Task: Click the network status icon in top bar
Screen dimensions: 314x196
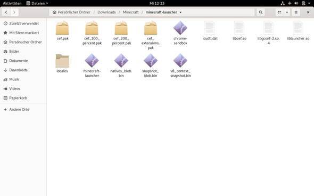Action: [x=283, y=3]
